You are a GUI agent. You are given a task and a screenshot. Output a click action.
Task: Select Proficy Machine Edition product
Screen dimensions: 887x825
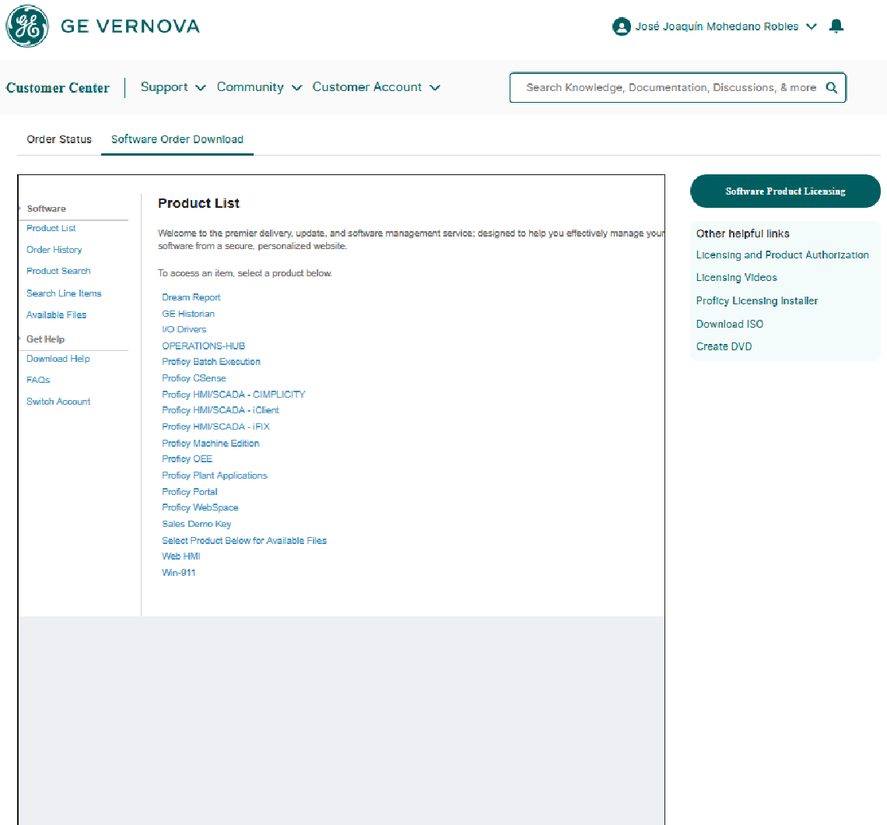tap(210, 444)
